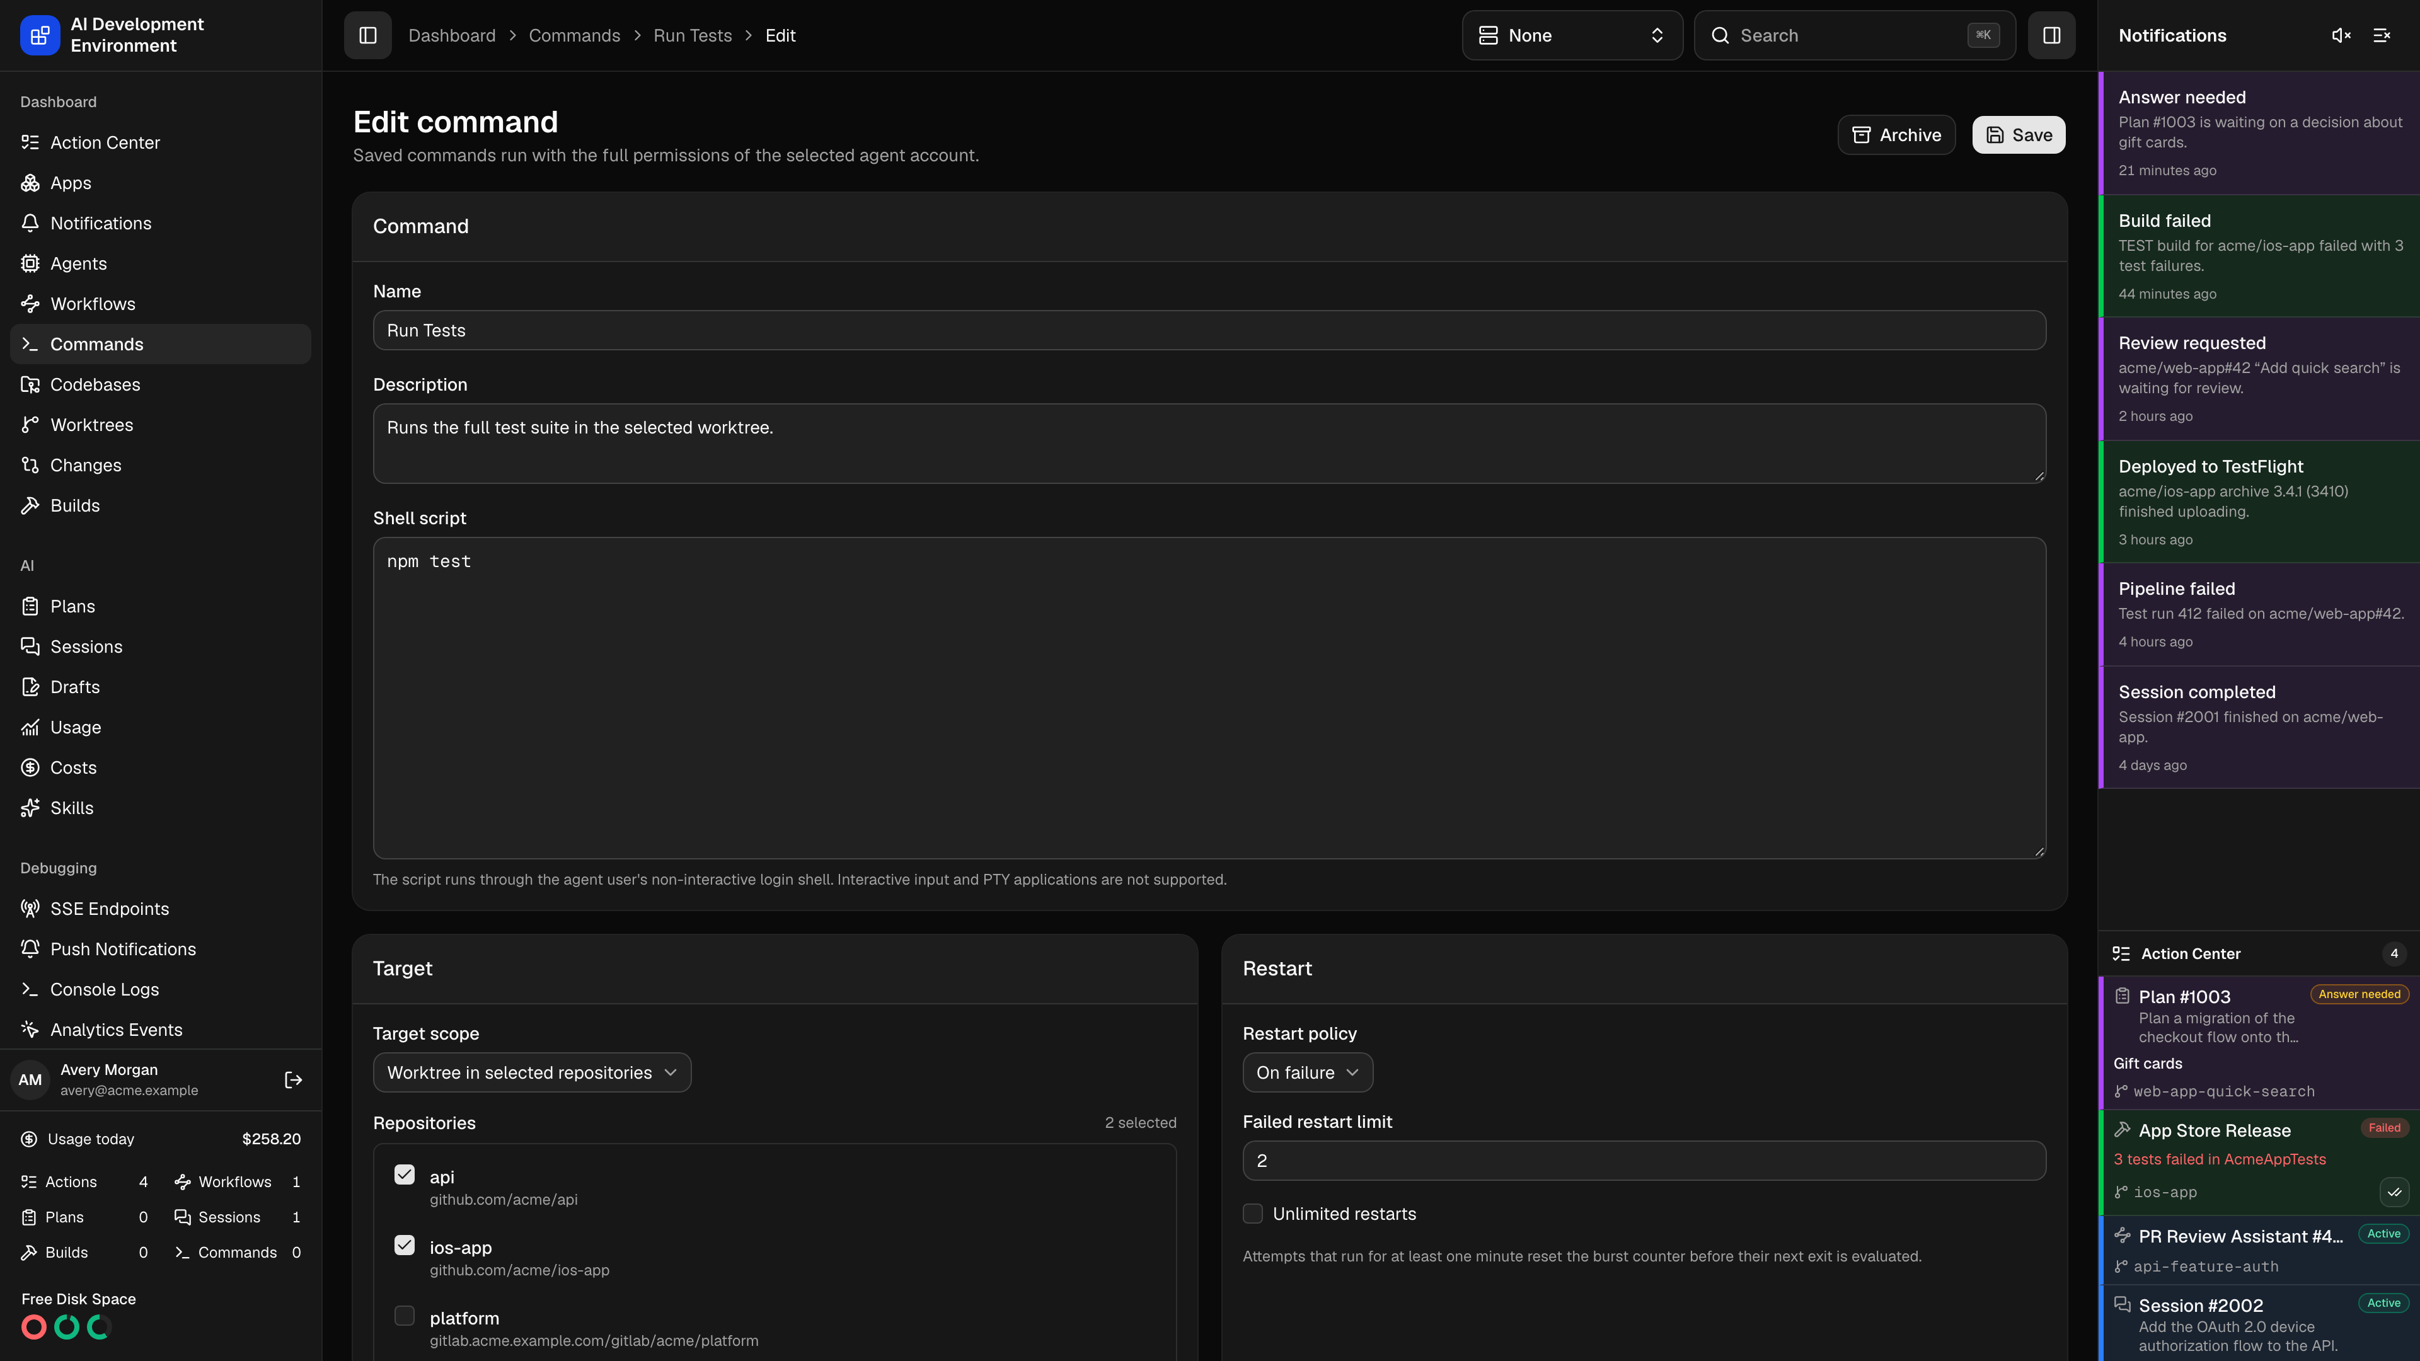2420x1361 pixels.
Task: Open Costs in the sidebar
Action: [x=161, y=768]
